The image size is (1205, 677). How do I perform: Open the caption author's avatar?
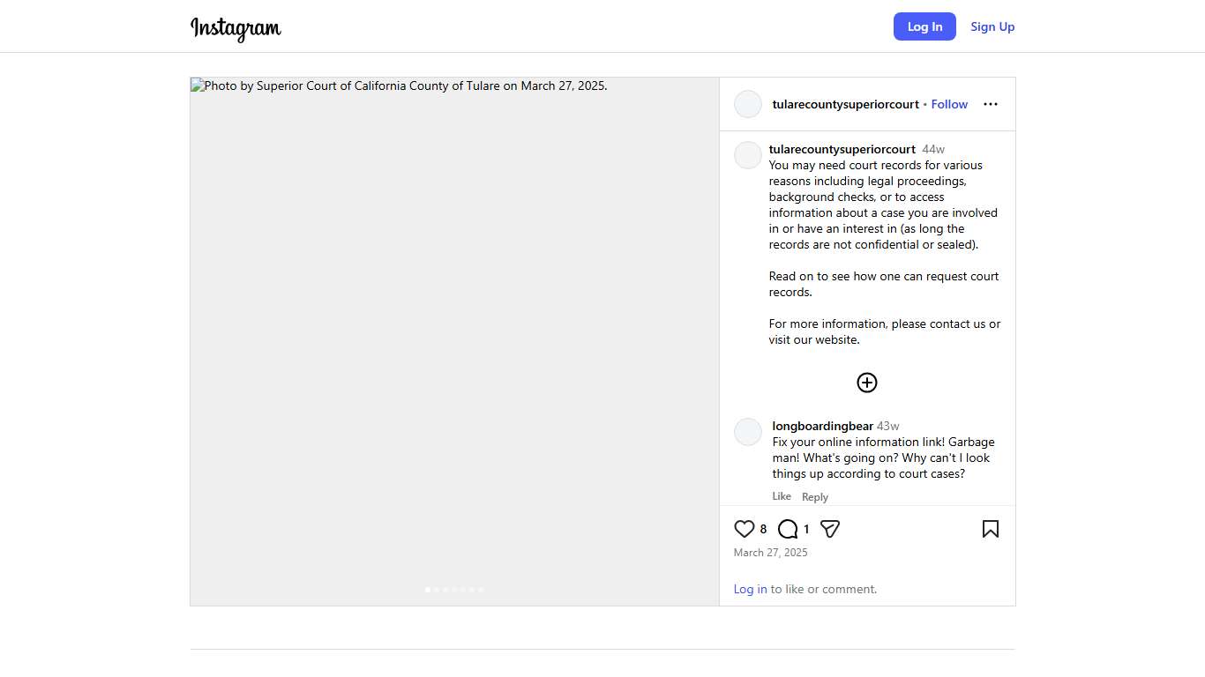(x=748, y=155)
